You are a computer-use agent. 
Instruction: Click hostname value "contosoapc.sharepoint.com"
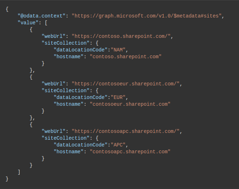(130, 152)
